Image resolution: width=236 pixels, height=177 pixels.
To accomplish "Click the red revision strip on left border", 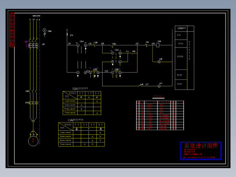I will tap(12, 30).
